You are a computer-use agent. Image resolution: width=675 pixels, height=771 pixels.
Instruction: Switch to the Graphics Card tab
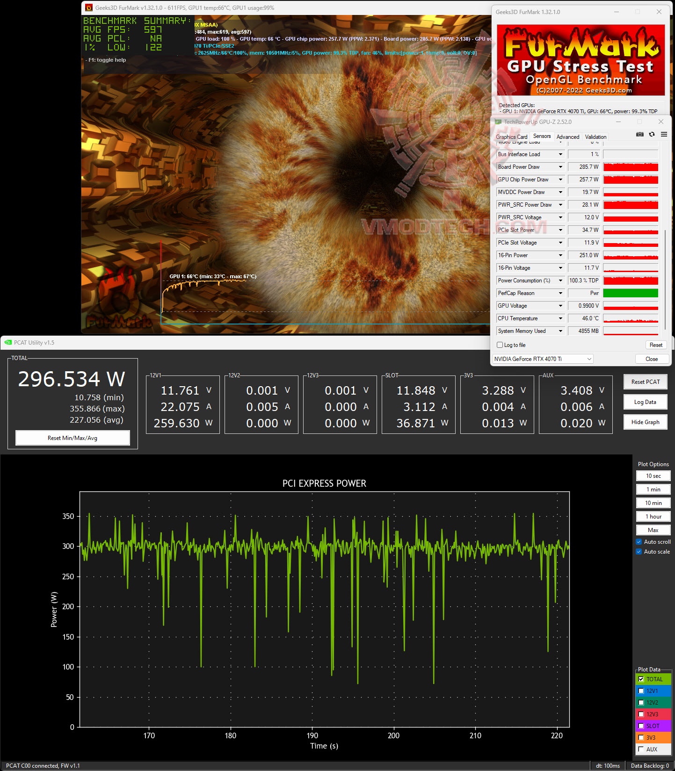512,137
